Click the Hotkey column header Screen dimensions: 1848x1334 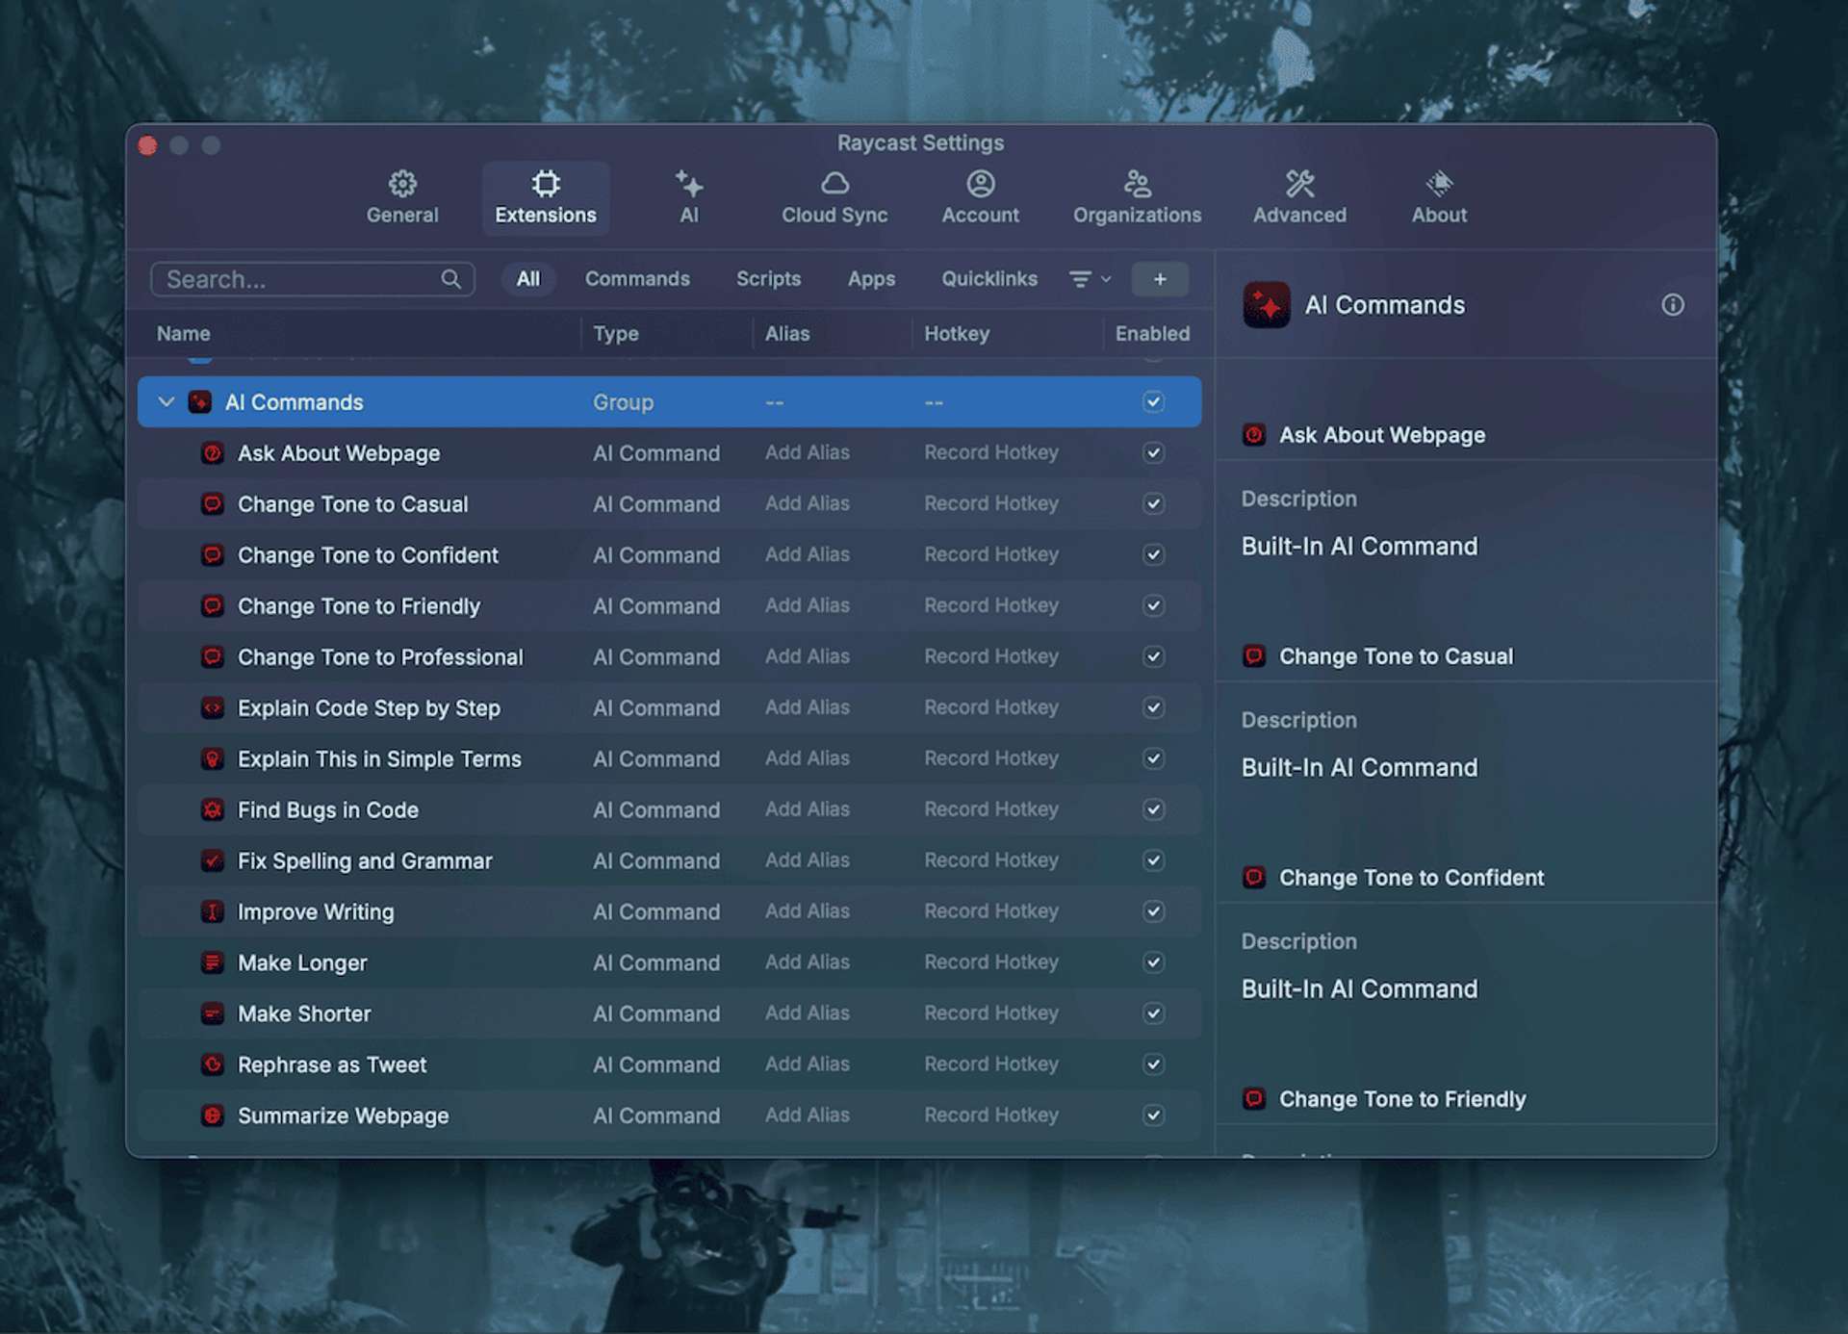click(x=957, y=333)
